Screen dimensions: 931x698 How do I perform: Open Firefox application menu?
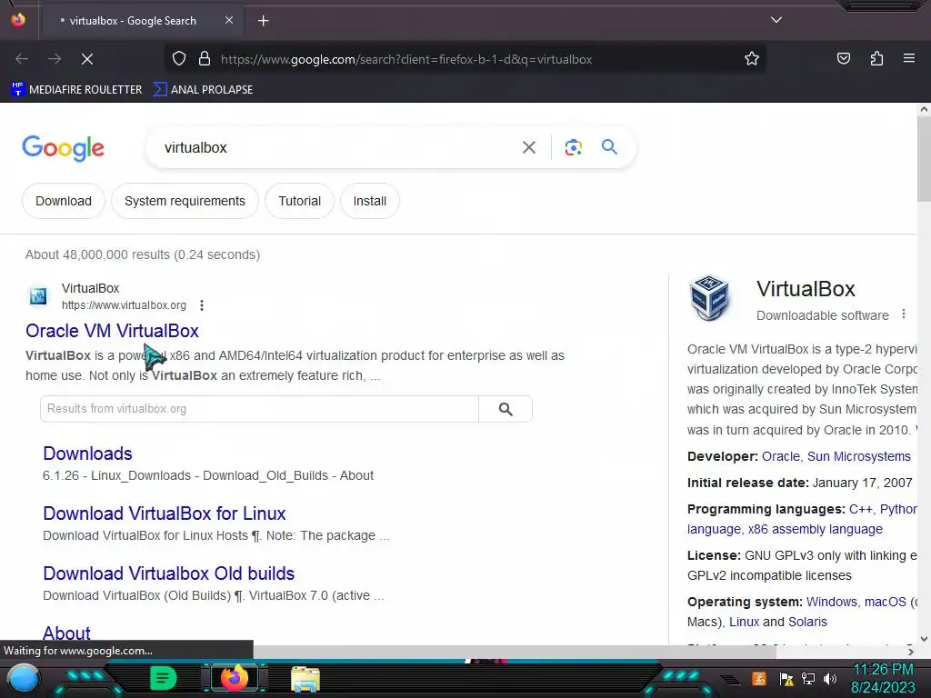(x=909, y=58)
